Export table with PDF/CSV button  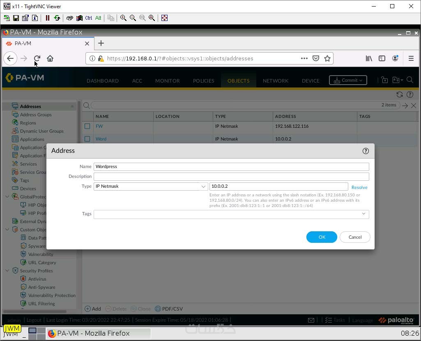pos(169,309)
